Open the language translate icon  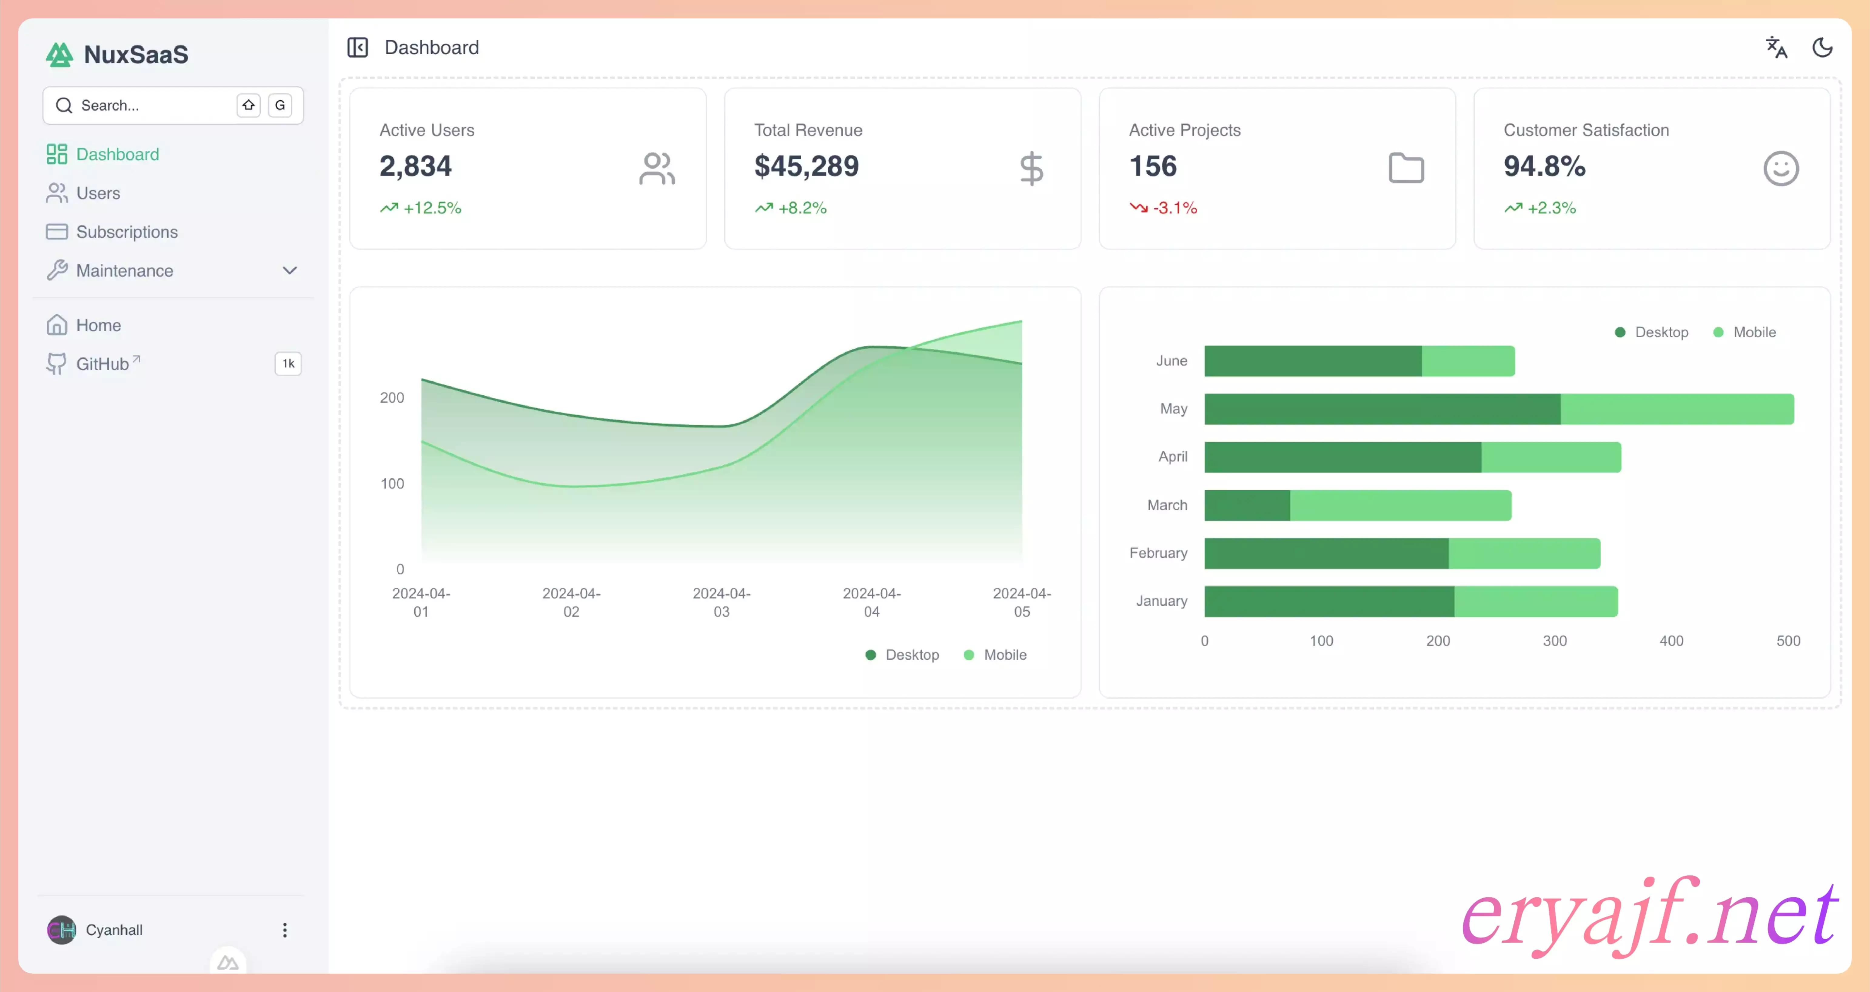click(1776, 47)
